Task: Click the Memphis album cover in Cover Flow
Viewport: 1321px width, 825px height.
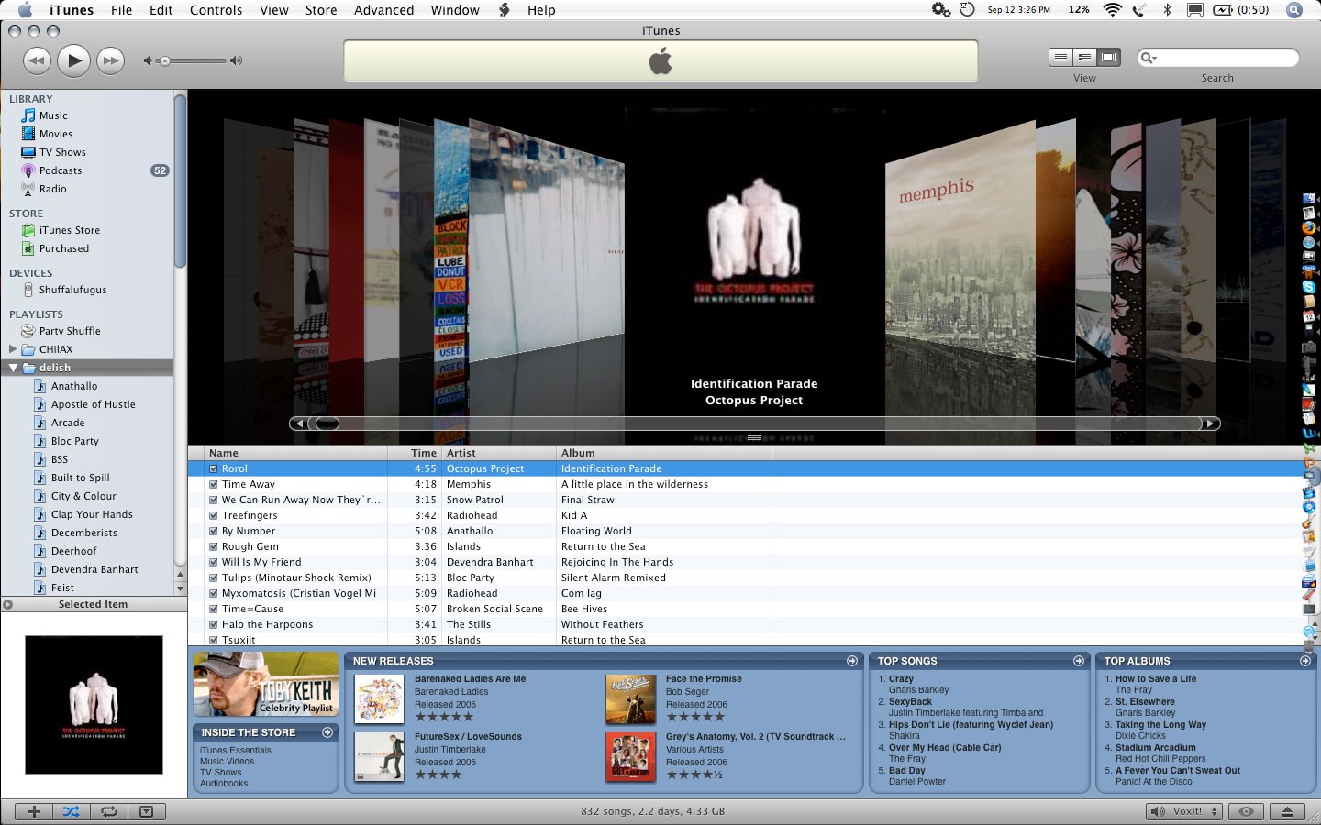Action: tap(959, 257)
